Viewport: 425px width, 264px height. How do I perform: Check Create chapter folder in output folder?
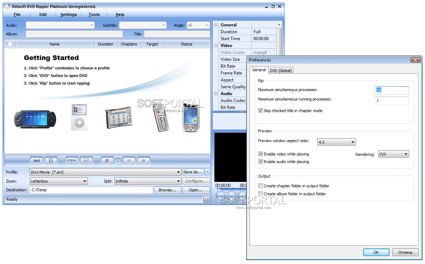[260, 186]
